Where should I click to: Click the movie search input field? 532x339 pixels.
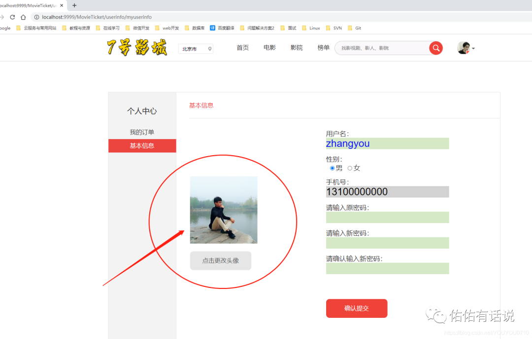[382, 48]
